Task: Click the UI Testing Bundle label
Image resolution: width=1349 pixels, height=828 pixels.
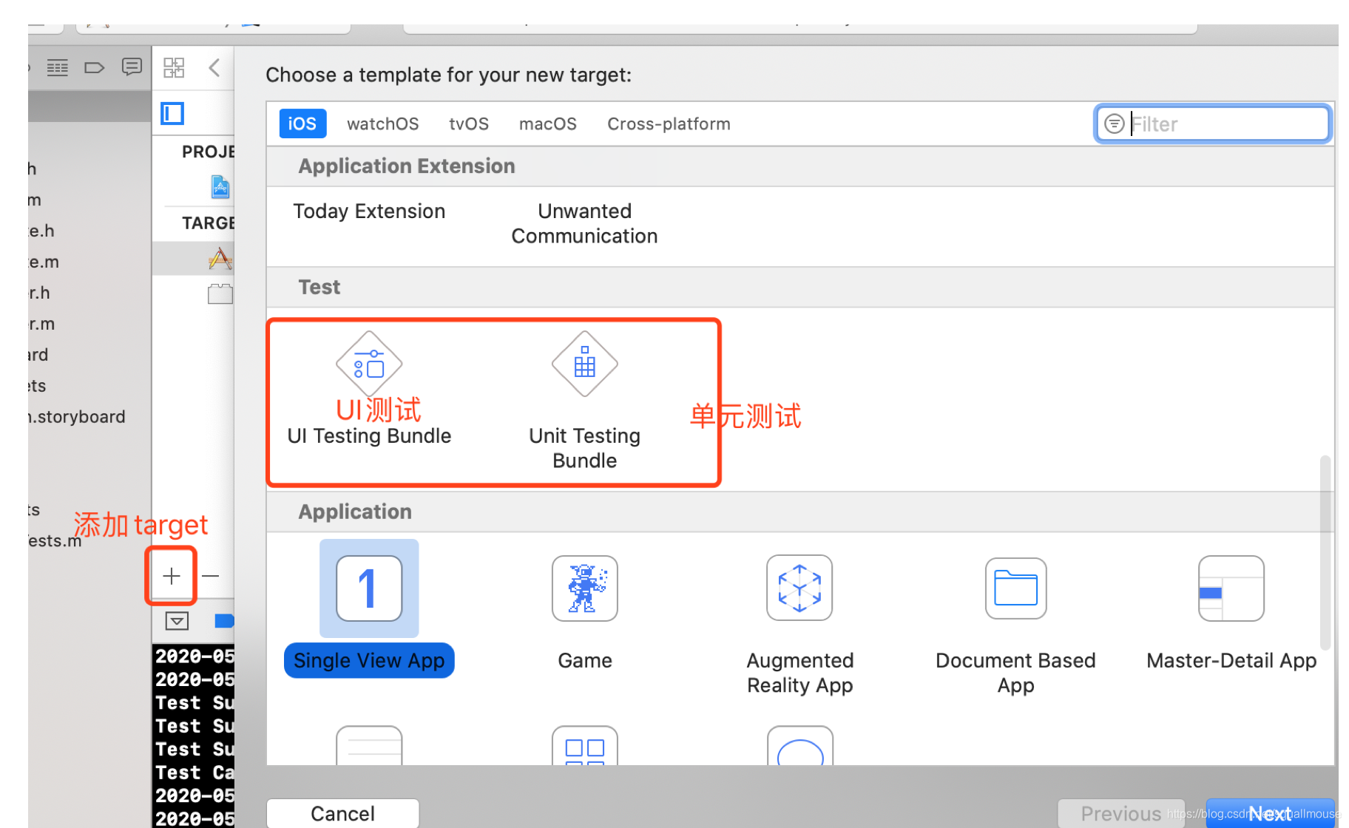Action: click(x=369, y=436)
